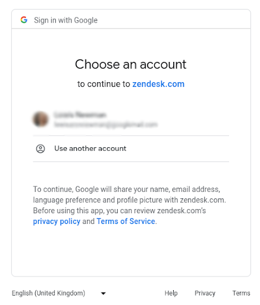
Task: Expand the language dropdown arrow
Action: (x=104, y=293)
